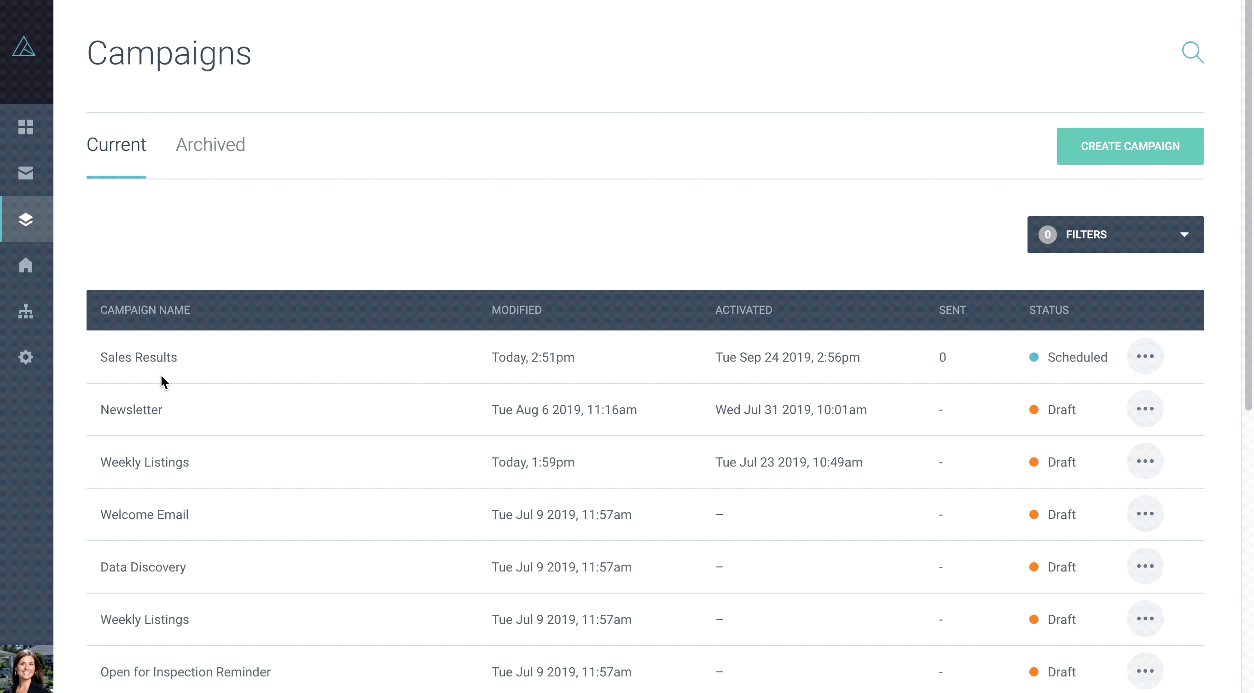Open the org hierarchy icon in sidebar

(x=26, y=311)
